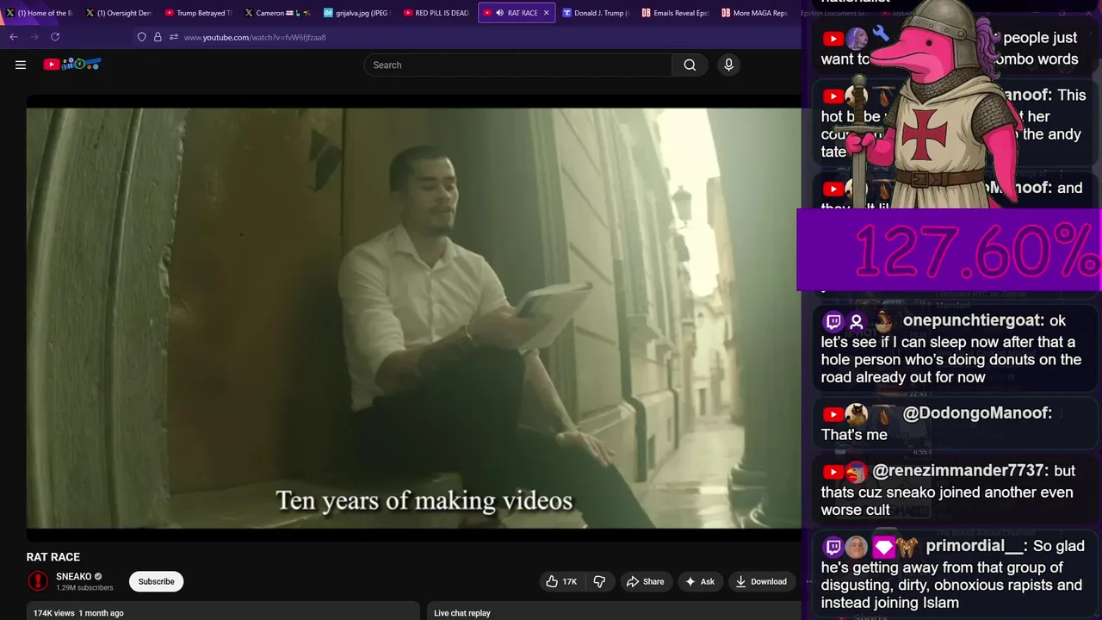The height and width of the screenshot is (620, 1102).
Task: Mute the RAT RACE tab via speaker icon
Action: pos(499,13)
